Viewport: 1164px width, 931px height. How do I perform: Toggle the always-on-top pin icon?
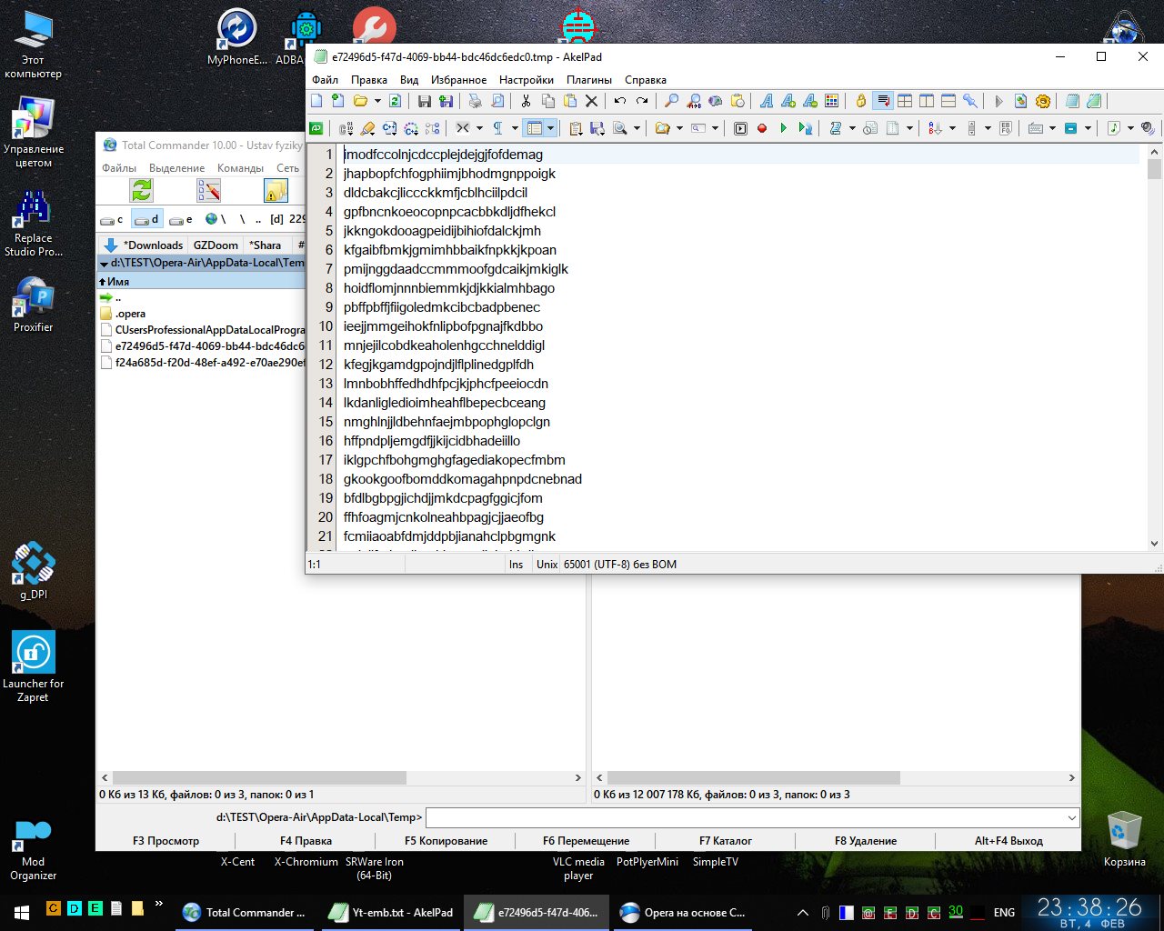(970, 101)
